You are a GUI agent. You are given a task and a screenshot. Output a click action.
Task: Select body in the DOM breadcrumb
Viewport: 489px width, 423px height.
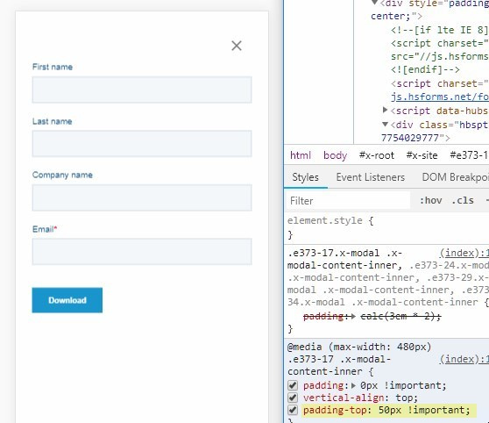335,155
